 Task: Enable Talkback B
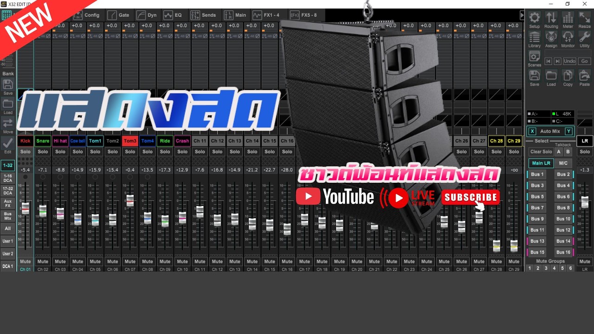pos(568,152)
